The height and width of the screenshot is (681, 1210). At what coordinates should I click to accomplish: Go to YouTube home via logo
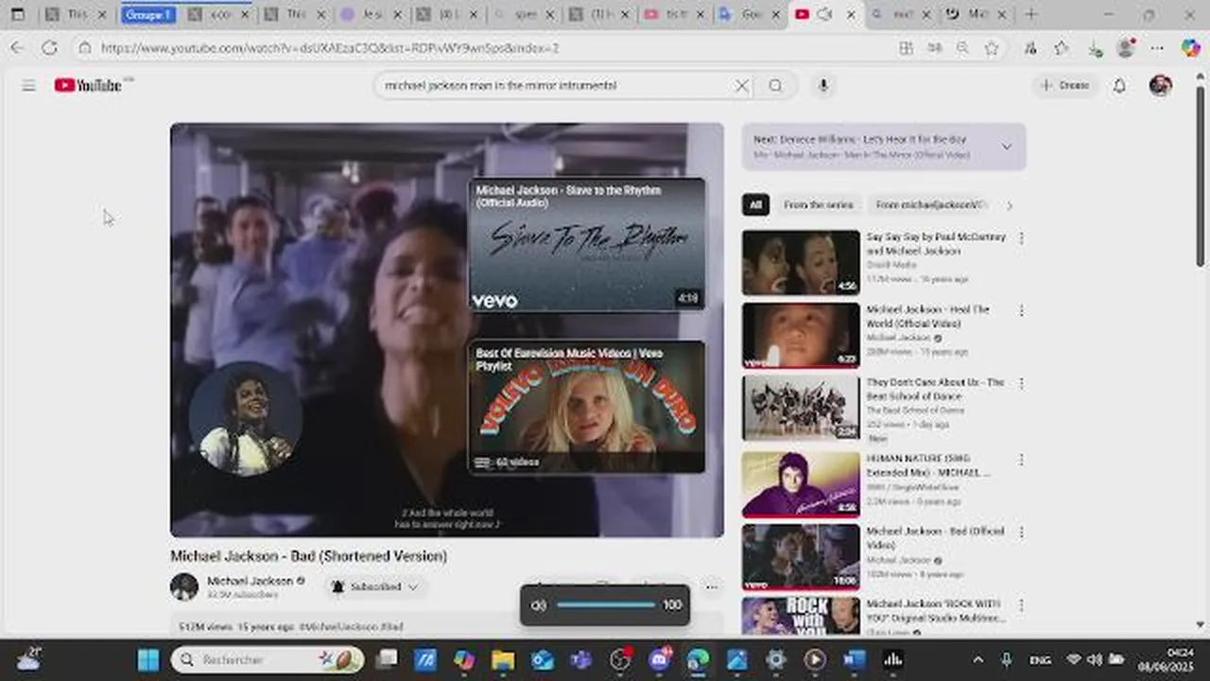click(x=88, y=85)
